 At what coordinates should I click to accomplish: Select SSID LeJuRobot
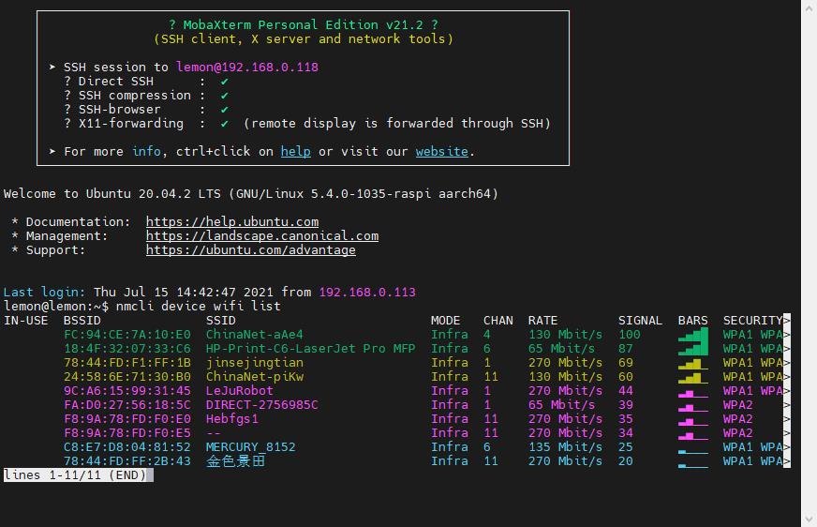click(x=239, y=390)
